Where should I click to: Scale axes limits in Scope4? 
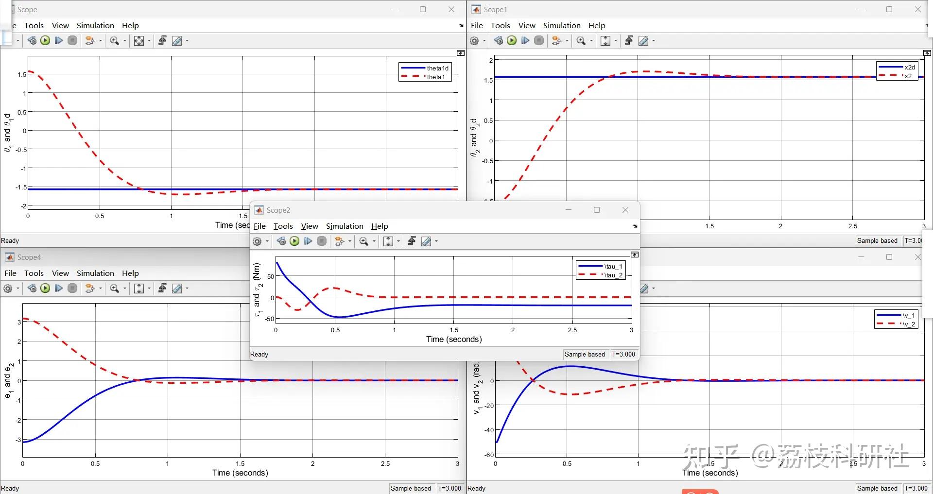139,289
